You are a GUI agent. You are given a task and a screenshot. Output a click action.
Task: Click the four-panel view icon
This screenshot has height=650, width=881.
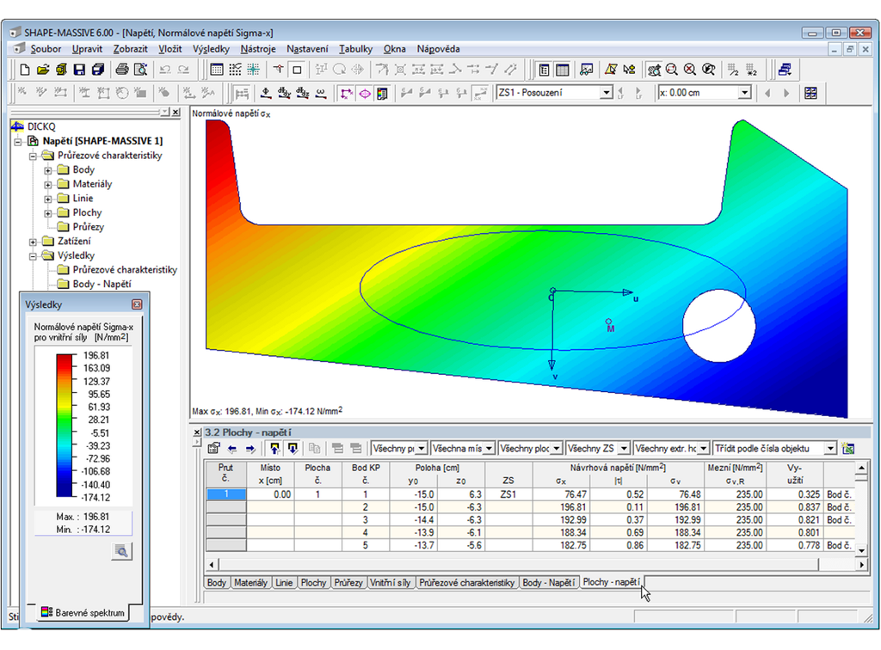[810, 93]
